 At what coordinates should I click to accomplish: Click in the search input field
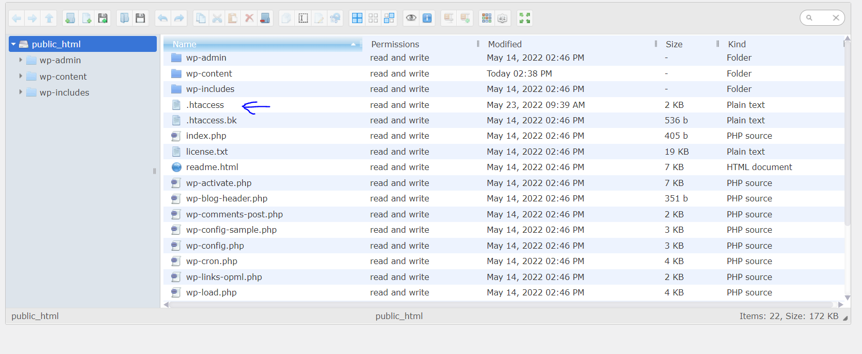[x=821, y=18]
